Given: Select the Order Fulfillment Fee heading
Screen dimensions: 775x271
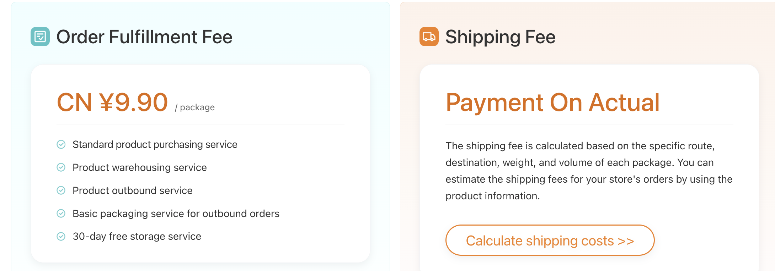Looking at the screenshot, I should (144, 37).
